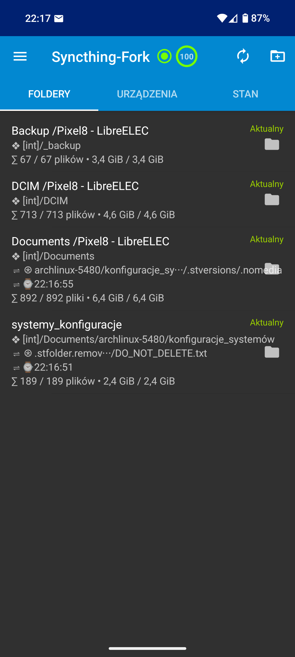Tap the add new folder icon

coord(278,56)
